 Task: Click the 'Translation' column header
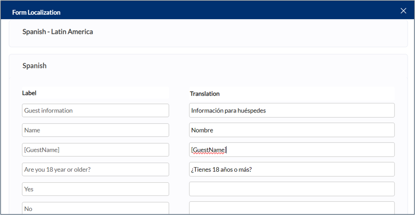(x=205, y=94)
